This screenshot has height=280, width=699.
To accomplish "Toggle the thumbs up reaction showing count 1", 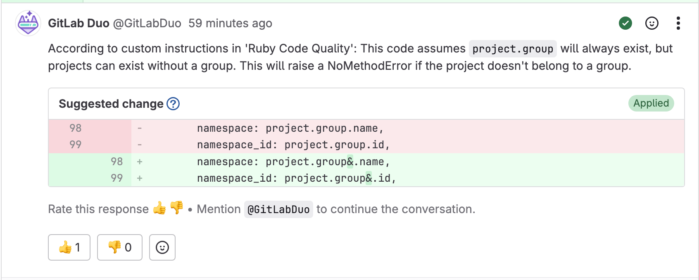I will pos(69,247).
